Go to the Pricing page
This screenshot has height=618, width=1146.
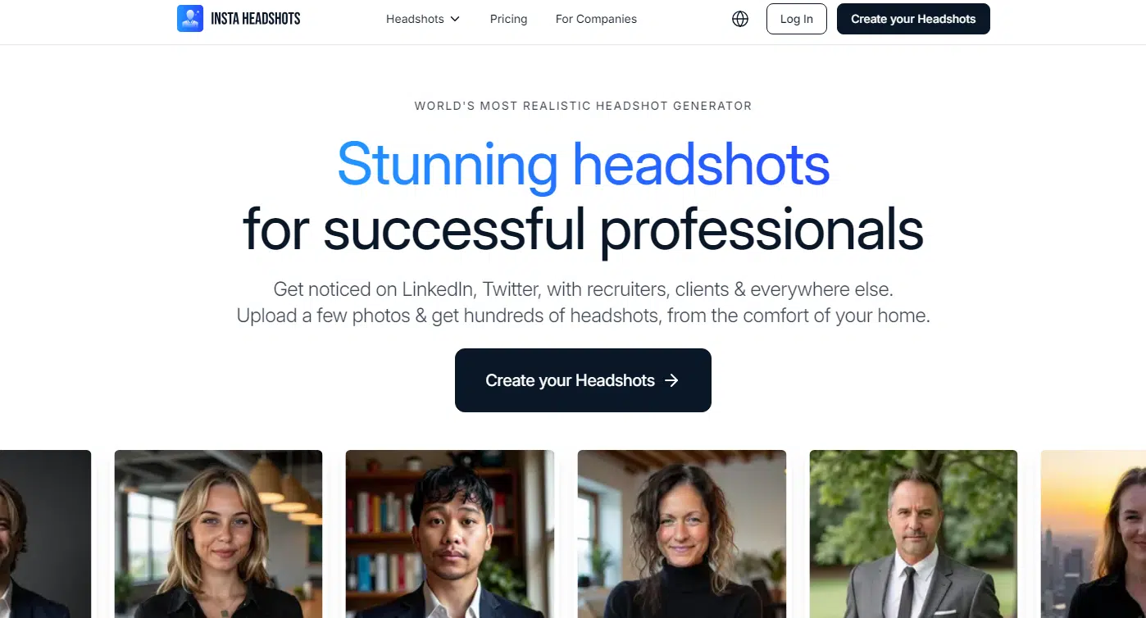point(508,19)
